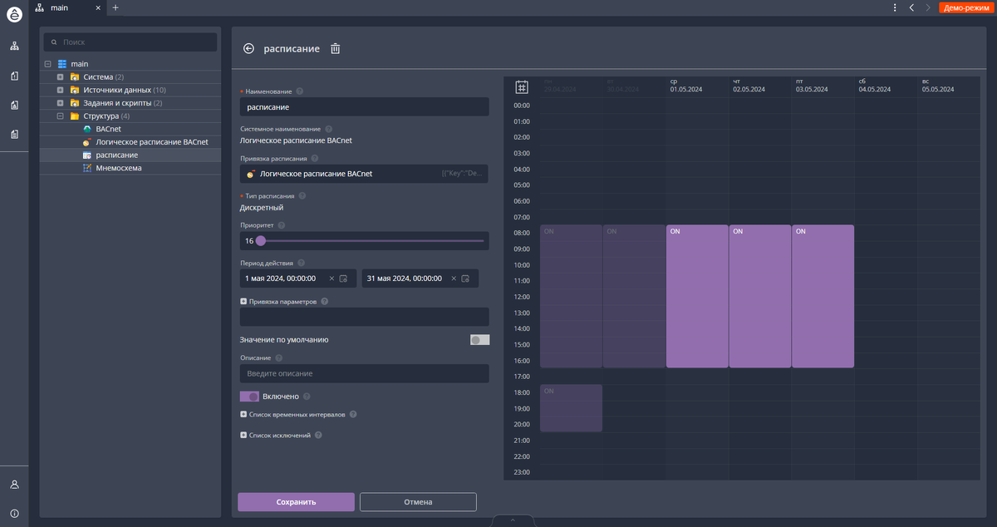Expand the 'Список исключений' section
The width and height of the screenshot is (997, 527).
243,435
